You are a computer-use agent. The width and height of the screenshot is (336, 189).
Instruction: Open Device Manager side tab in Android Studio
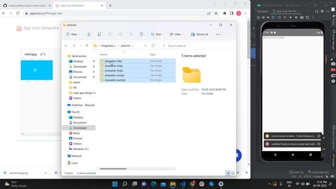333,40
